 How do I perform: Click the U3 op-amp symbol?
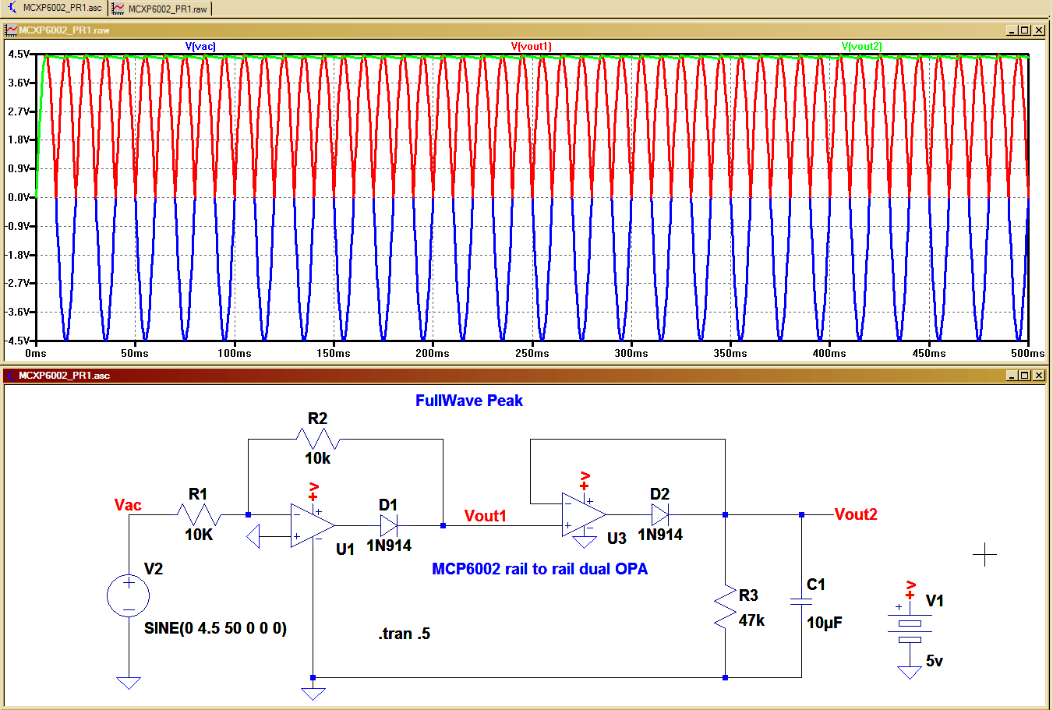tap(583, 514)
